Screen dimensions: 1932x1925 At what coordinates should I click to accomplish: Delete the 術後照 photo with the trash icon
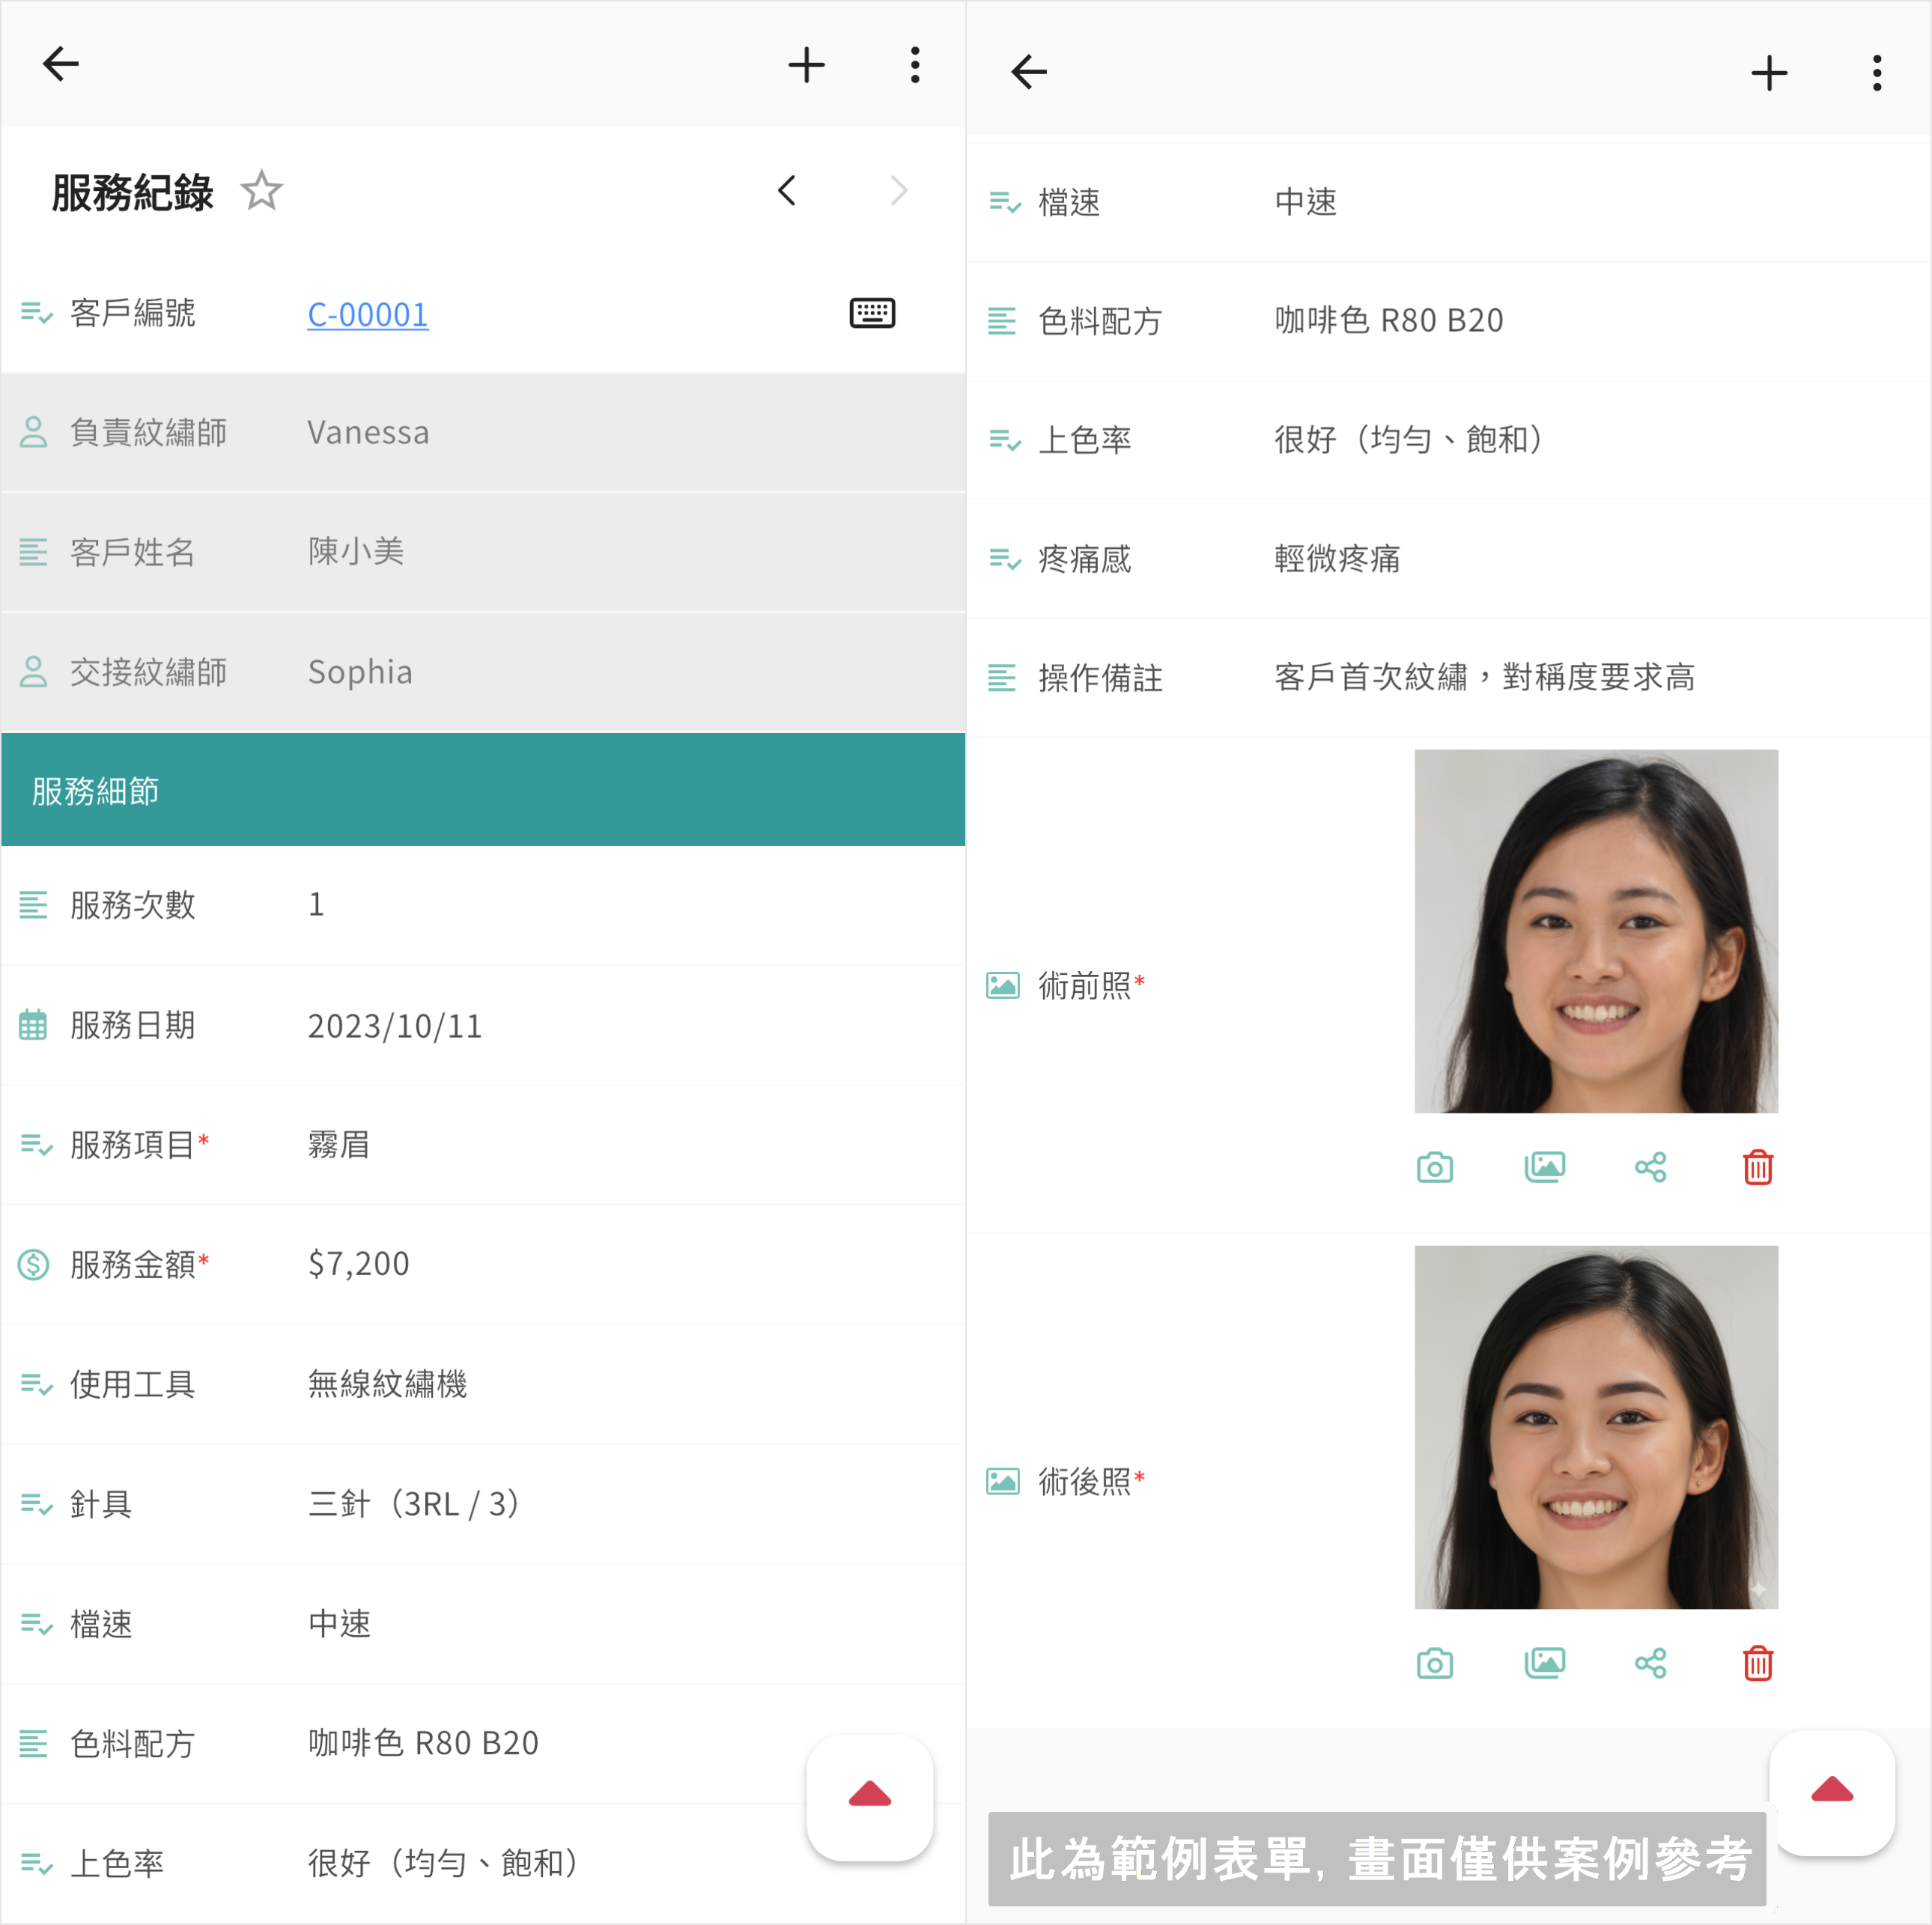click(1757, 1663)
